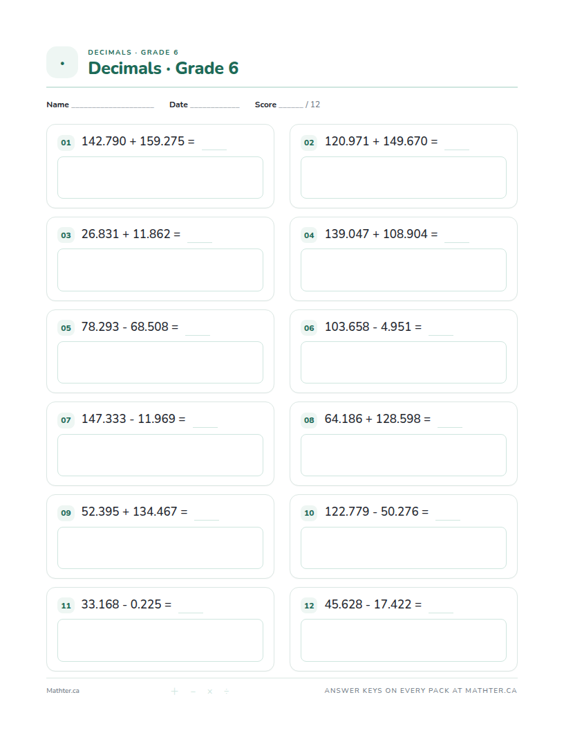
Task: Select the 11 problem number badge
Action: click(x=66, y=606)
